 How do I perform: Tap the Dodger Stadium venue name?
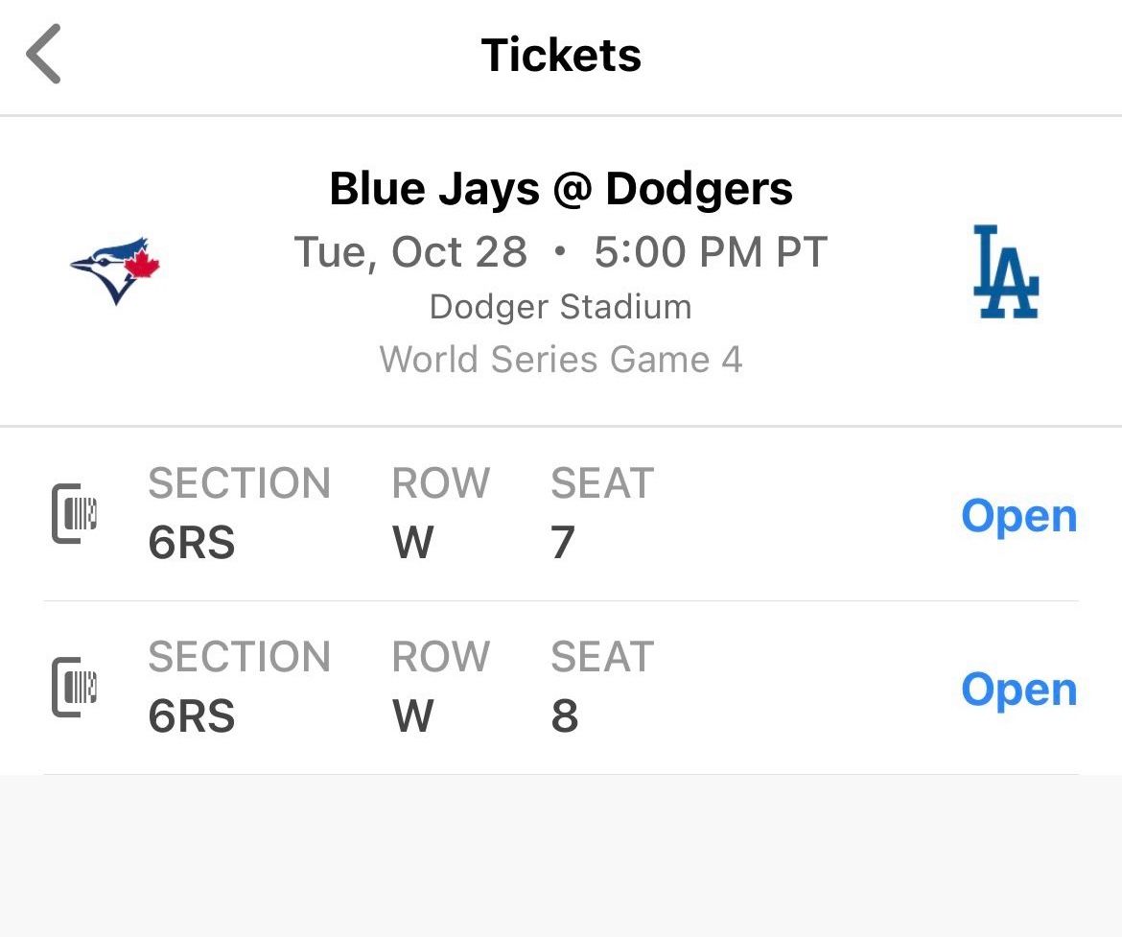pos(560,307)
